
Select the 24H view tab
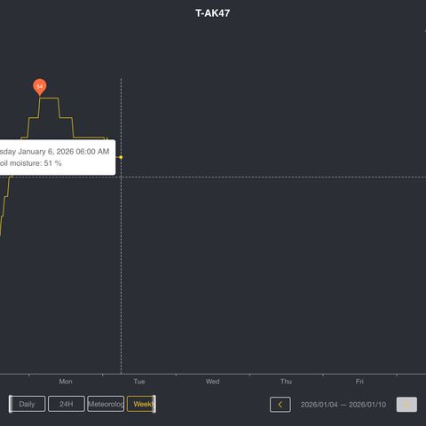pyautogui.click(x=67, y=404)
